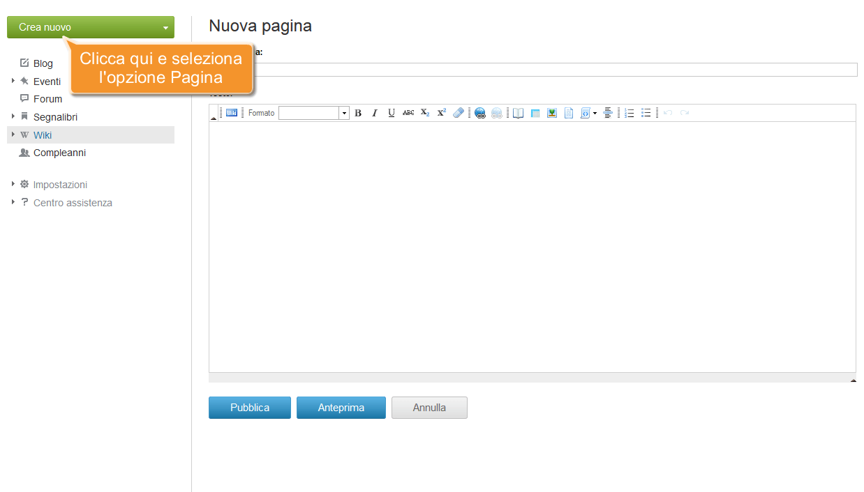The image size is (864, 492).
Task: Click into the page name input field
Action: [533, 69]
